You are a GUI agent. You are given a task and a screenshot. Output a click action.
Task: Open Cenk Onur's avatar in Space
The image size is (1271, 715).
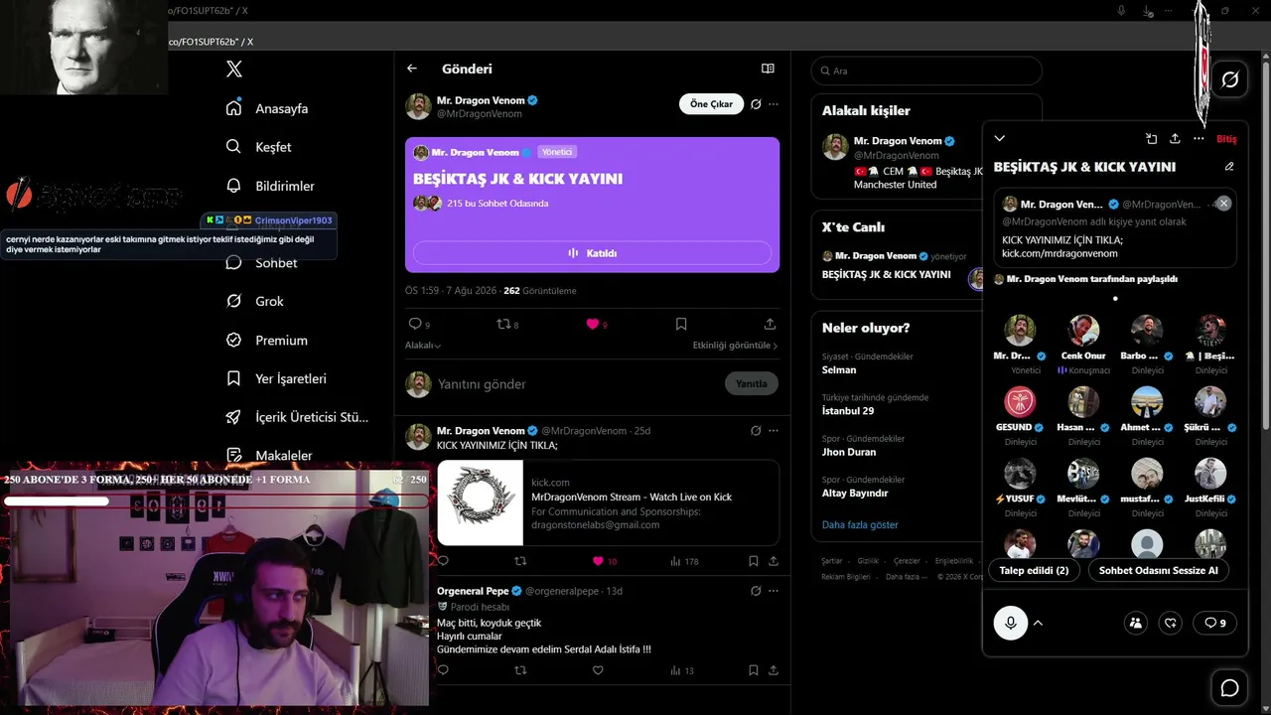click(x=1083, y=330)
